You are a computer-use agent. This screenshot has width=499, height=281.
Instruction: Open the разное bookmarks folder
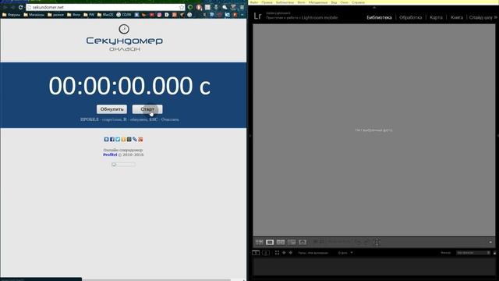tap(55, 15)
